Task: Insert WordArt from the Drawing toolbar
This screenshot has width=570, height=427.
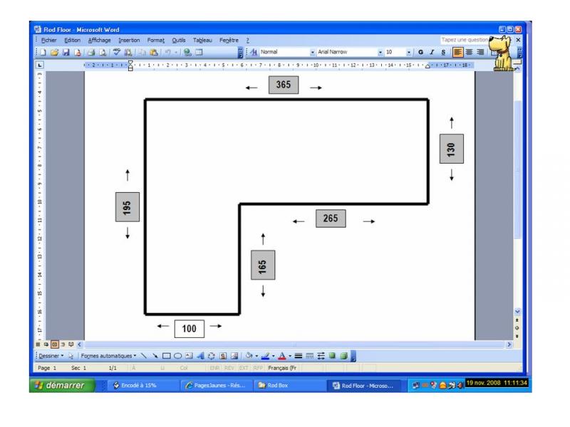Action: pyautogui.click(x=199, y=354)
